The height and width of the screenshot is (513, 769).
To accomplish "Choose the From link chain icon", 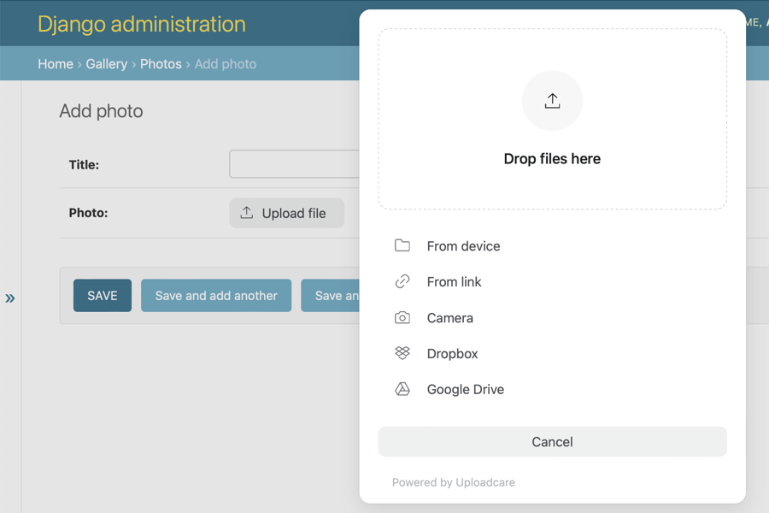I will pos(402,282).
